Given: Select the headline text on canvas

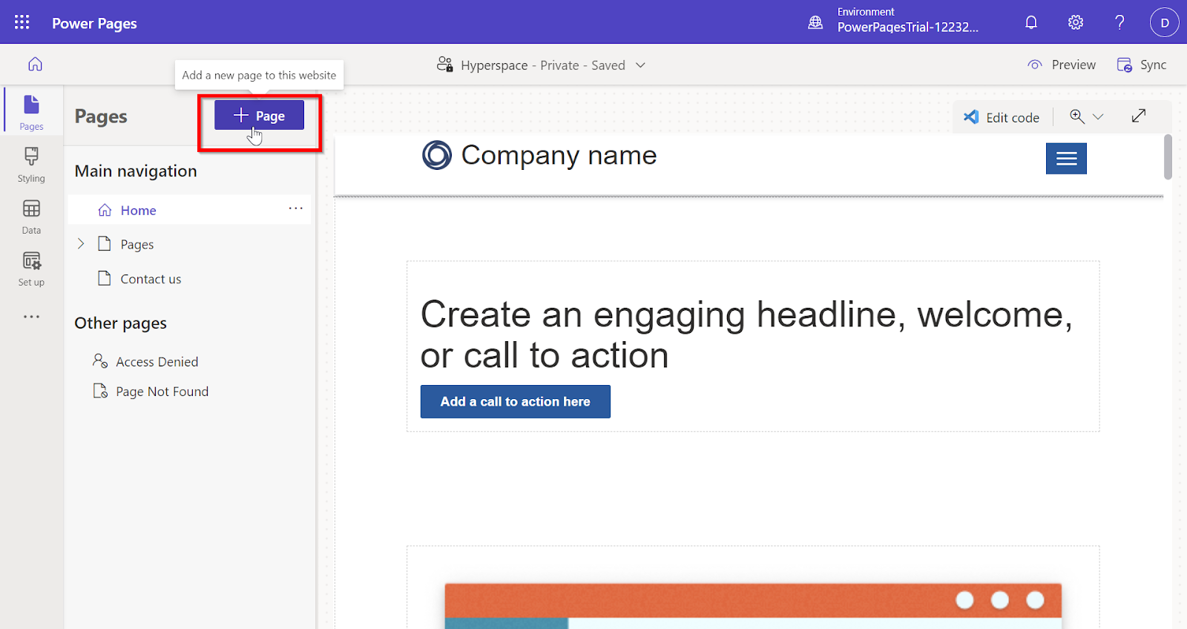Looking at the screenshot, I should 746,335.
